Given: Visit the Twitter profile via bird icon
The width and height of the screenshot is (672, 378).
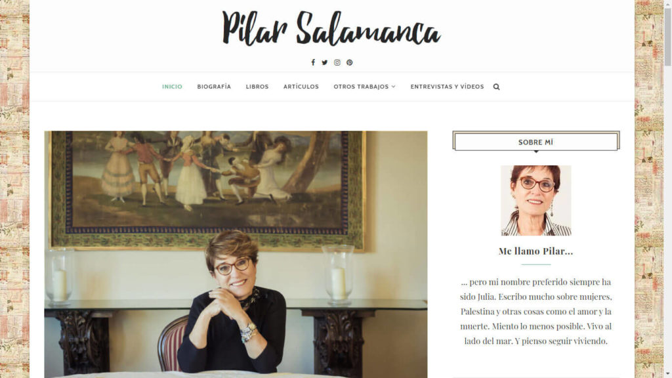Looking at the screenshot, I should tap(325, 62).
